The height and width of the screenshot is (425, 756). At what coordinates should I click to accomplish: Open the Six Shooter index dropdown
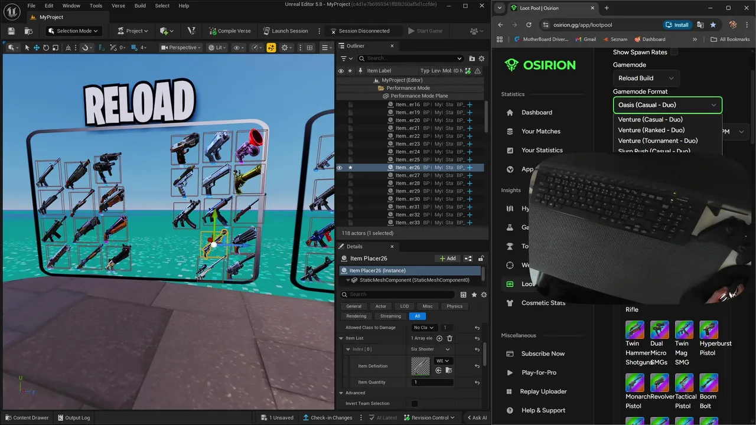point(431,349)
